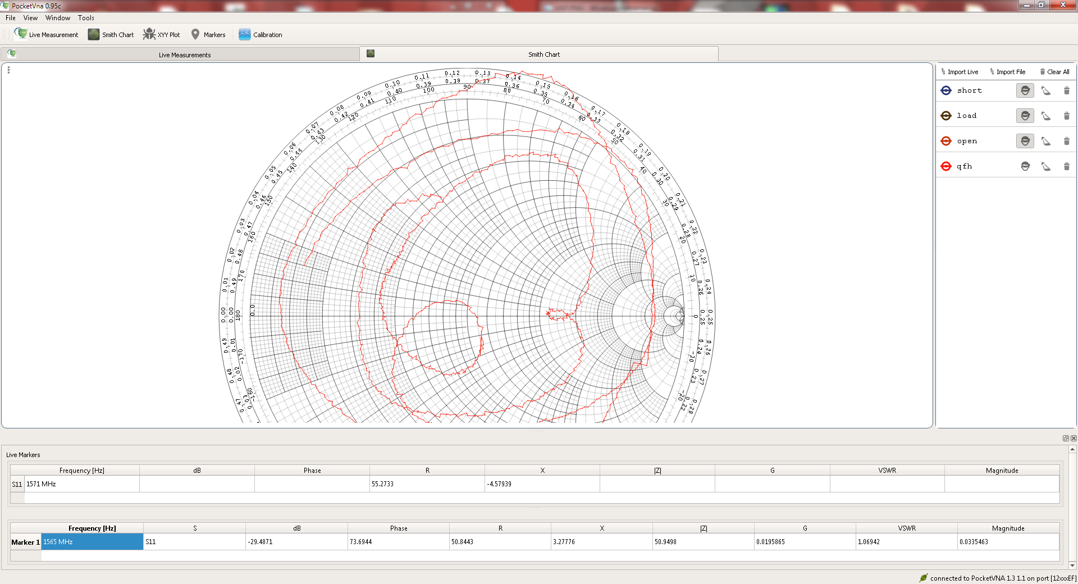Screen dimensions: 1078x584
Task: Open the Window menu
Action: [58, 18]
